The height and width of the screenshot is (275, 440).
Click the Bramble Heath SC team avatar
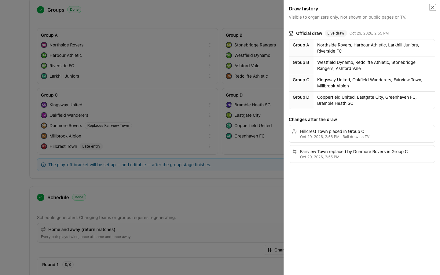229,105
